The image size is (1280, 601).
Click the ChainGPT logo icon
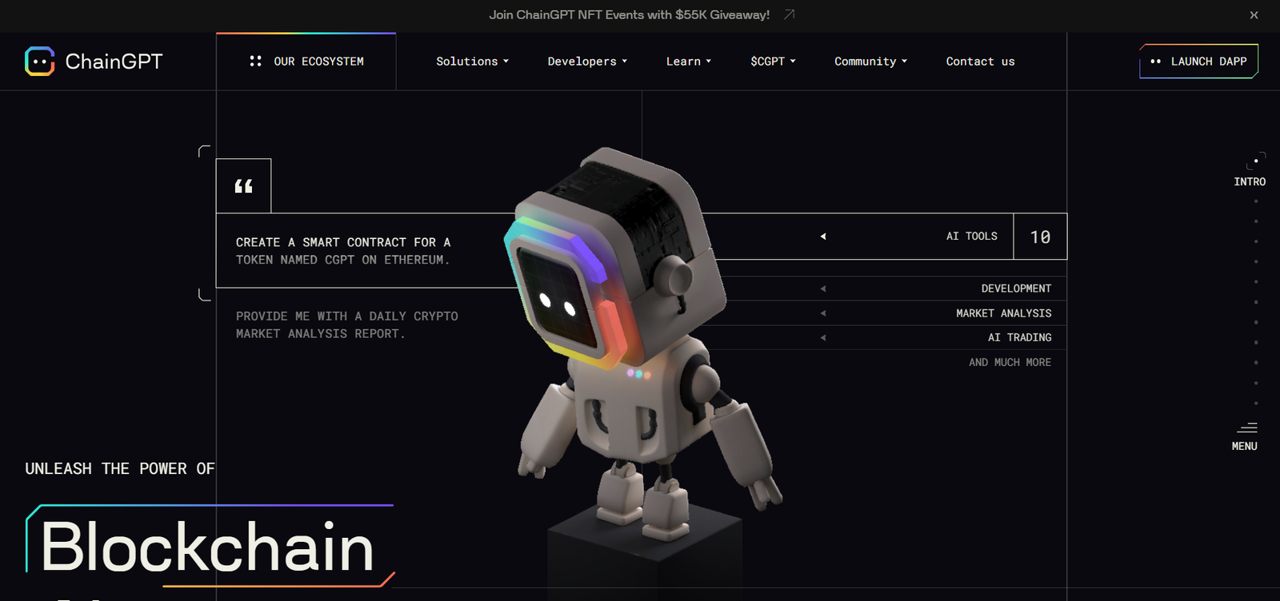click(x=39, y=62)
